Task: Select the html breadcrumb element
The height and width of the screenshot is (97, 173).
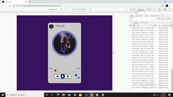Action: click(131, 13)
